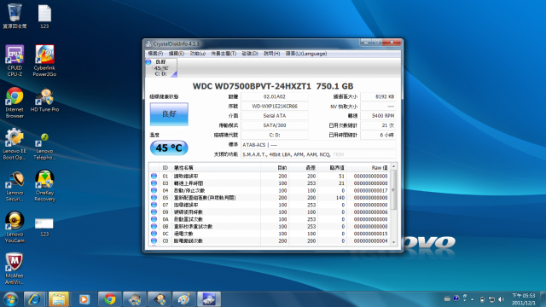This screenshot has width=546, height=307.
Task: Click raw value 000000000017 in row 04
Action: click(x=370, y=190)
